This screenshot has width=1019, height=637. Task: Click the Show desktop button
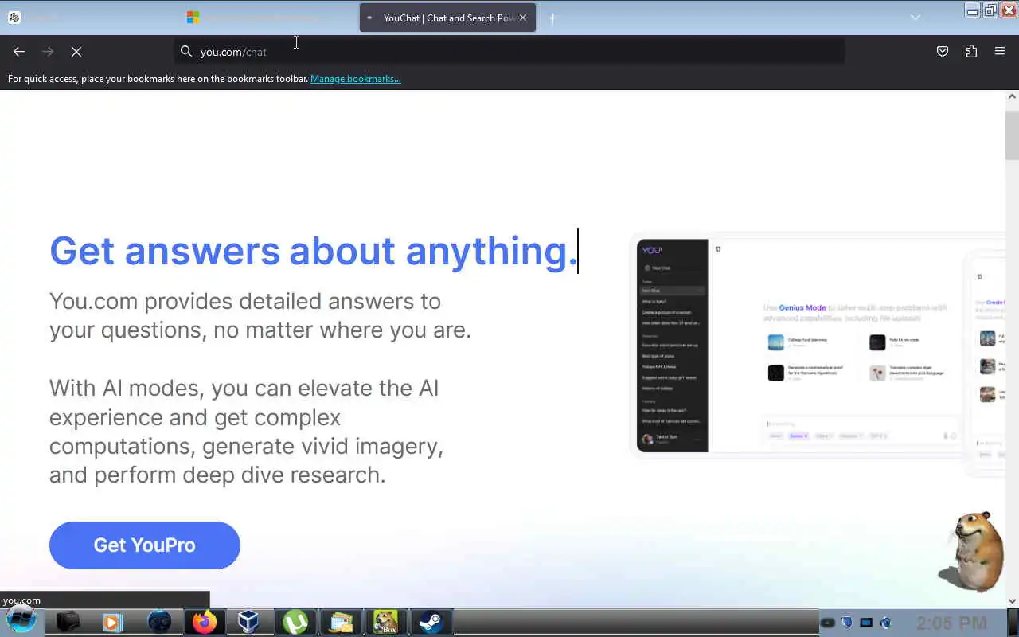[x=1013, y=622]
